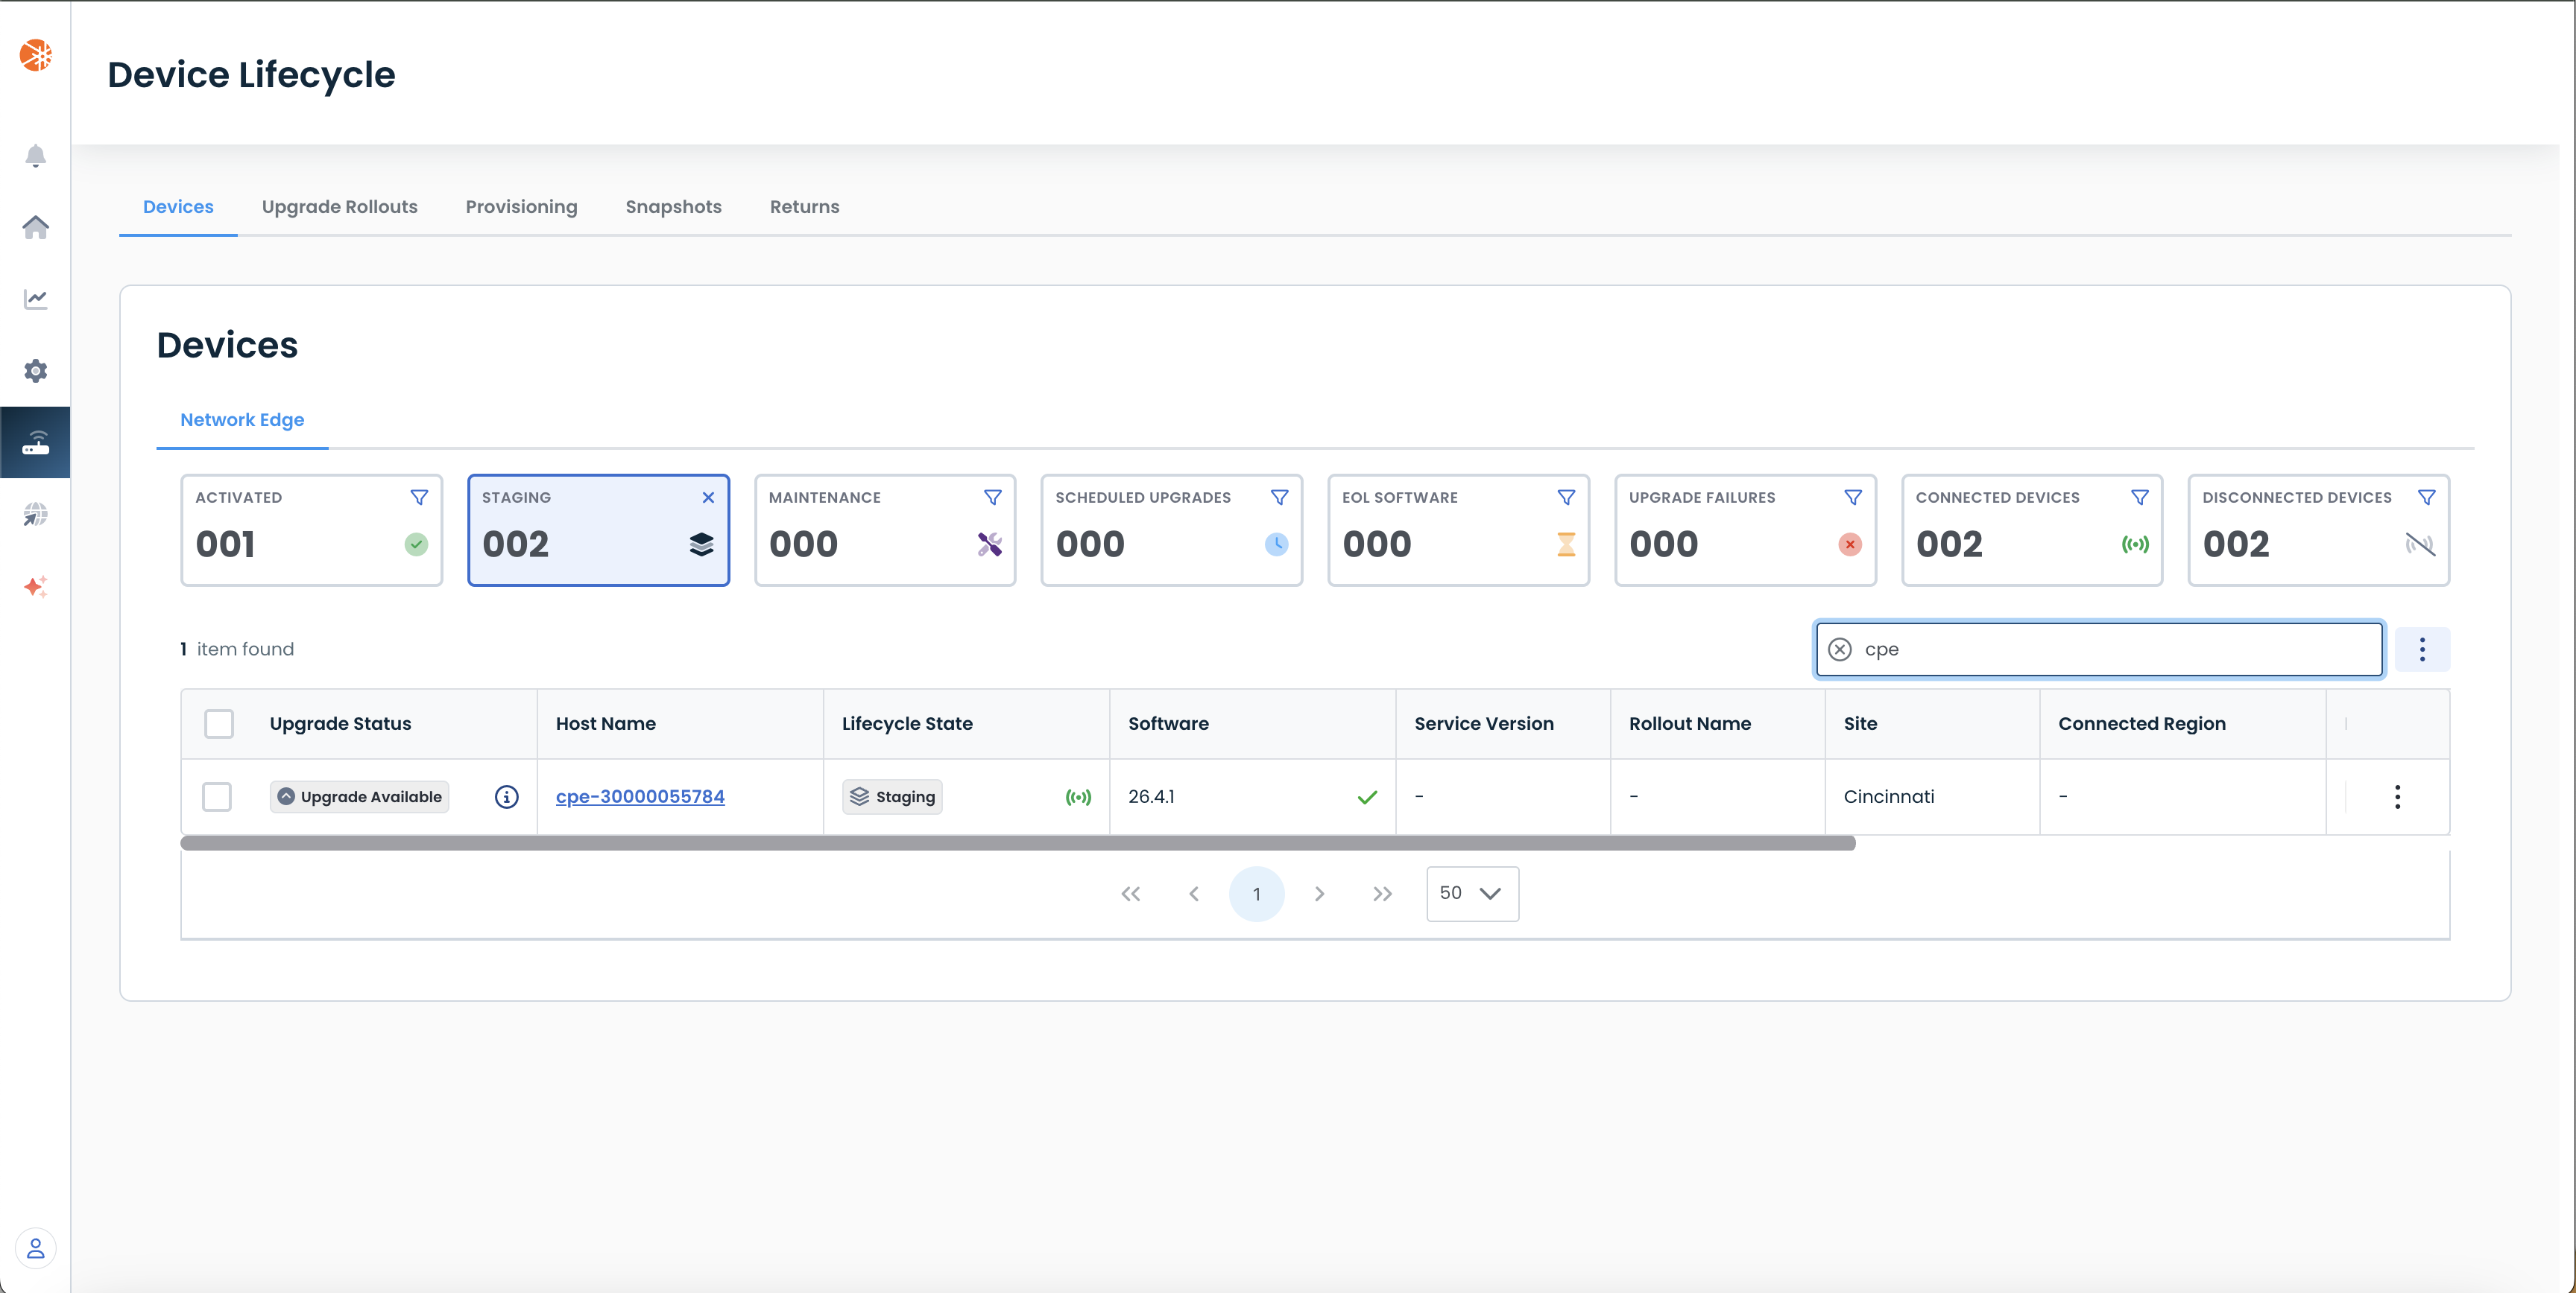The height and width of the screenshot is (1293, 2576).
Task: Click connected signal icon in Lifecycle State cell
Action: pyautogui.click(x=1078, y=796)
